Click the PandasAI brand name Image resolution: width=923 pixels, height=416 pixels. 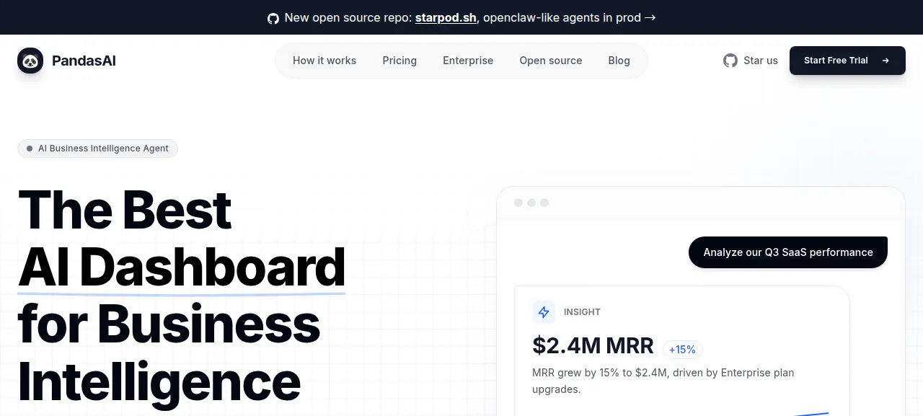click(84, 61)
